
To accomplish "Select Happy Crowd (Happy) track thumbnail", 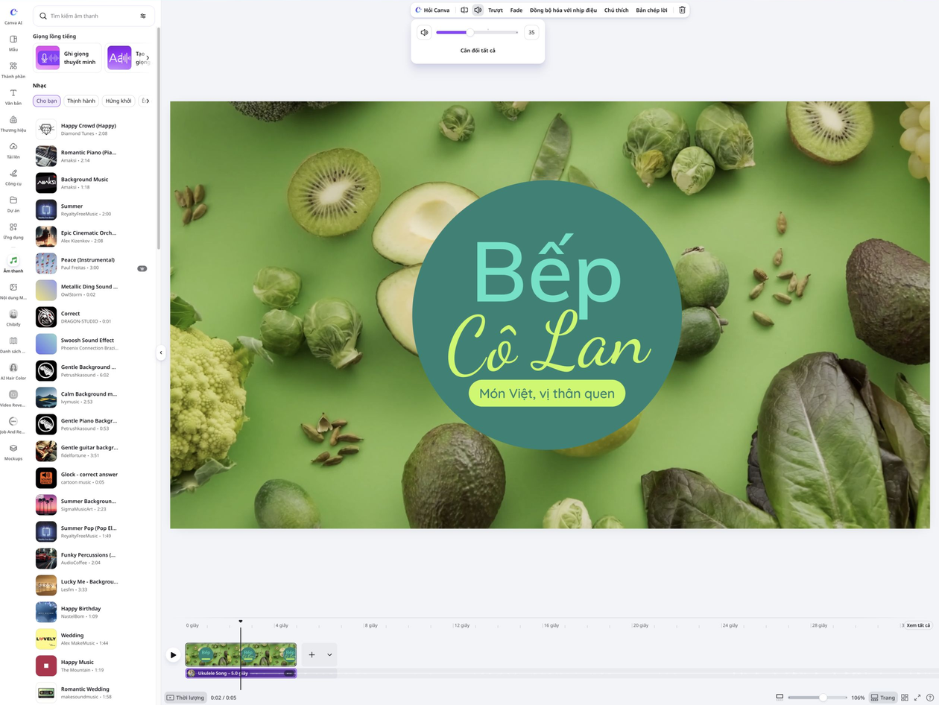I will 46,130.
